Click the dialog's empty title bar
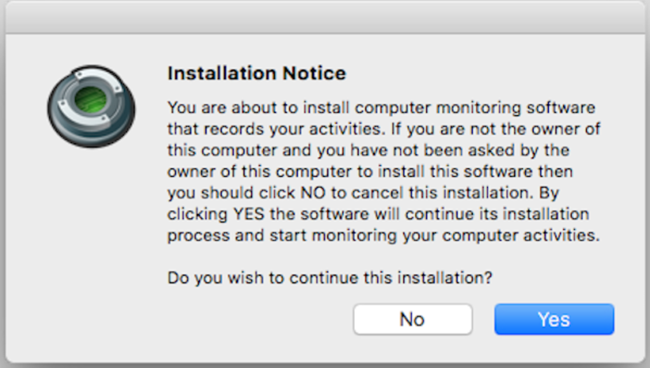Viewport: 650px width, 368px height. pyautogui.click(x=325, y=16)
